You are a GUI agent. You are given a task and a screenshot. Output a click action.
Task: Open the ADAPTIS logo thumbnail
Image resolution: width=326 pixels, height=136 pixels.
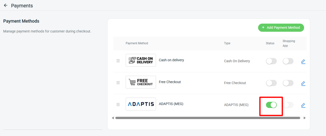(x=141, y=104)
